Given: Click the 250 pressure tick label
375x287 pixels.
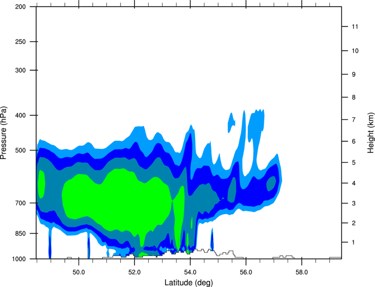Looking at the screenshot, I should (20, 42).
